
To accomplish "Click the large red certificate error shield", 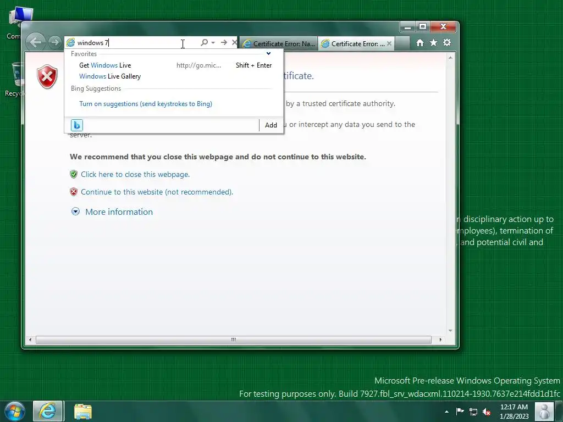I will [x=47, y=76].
